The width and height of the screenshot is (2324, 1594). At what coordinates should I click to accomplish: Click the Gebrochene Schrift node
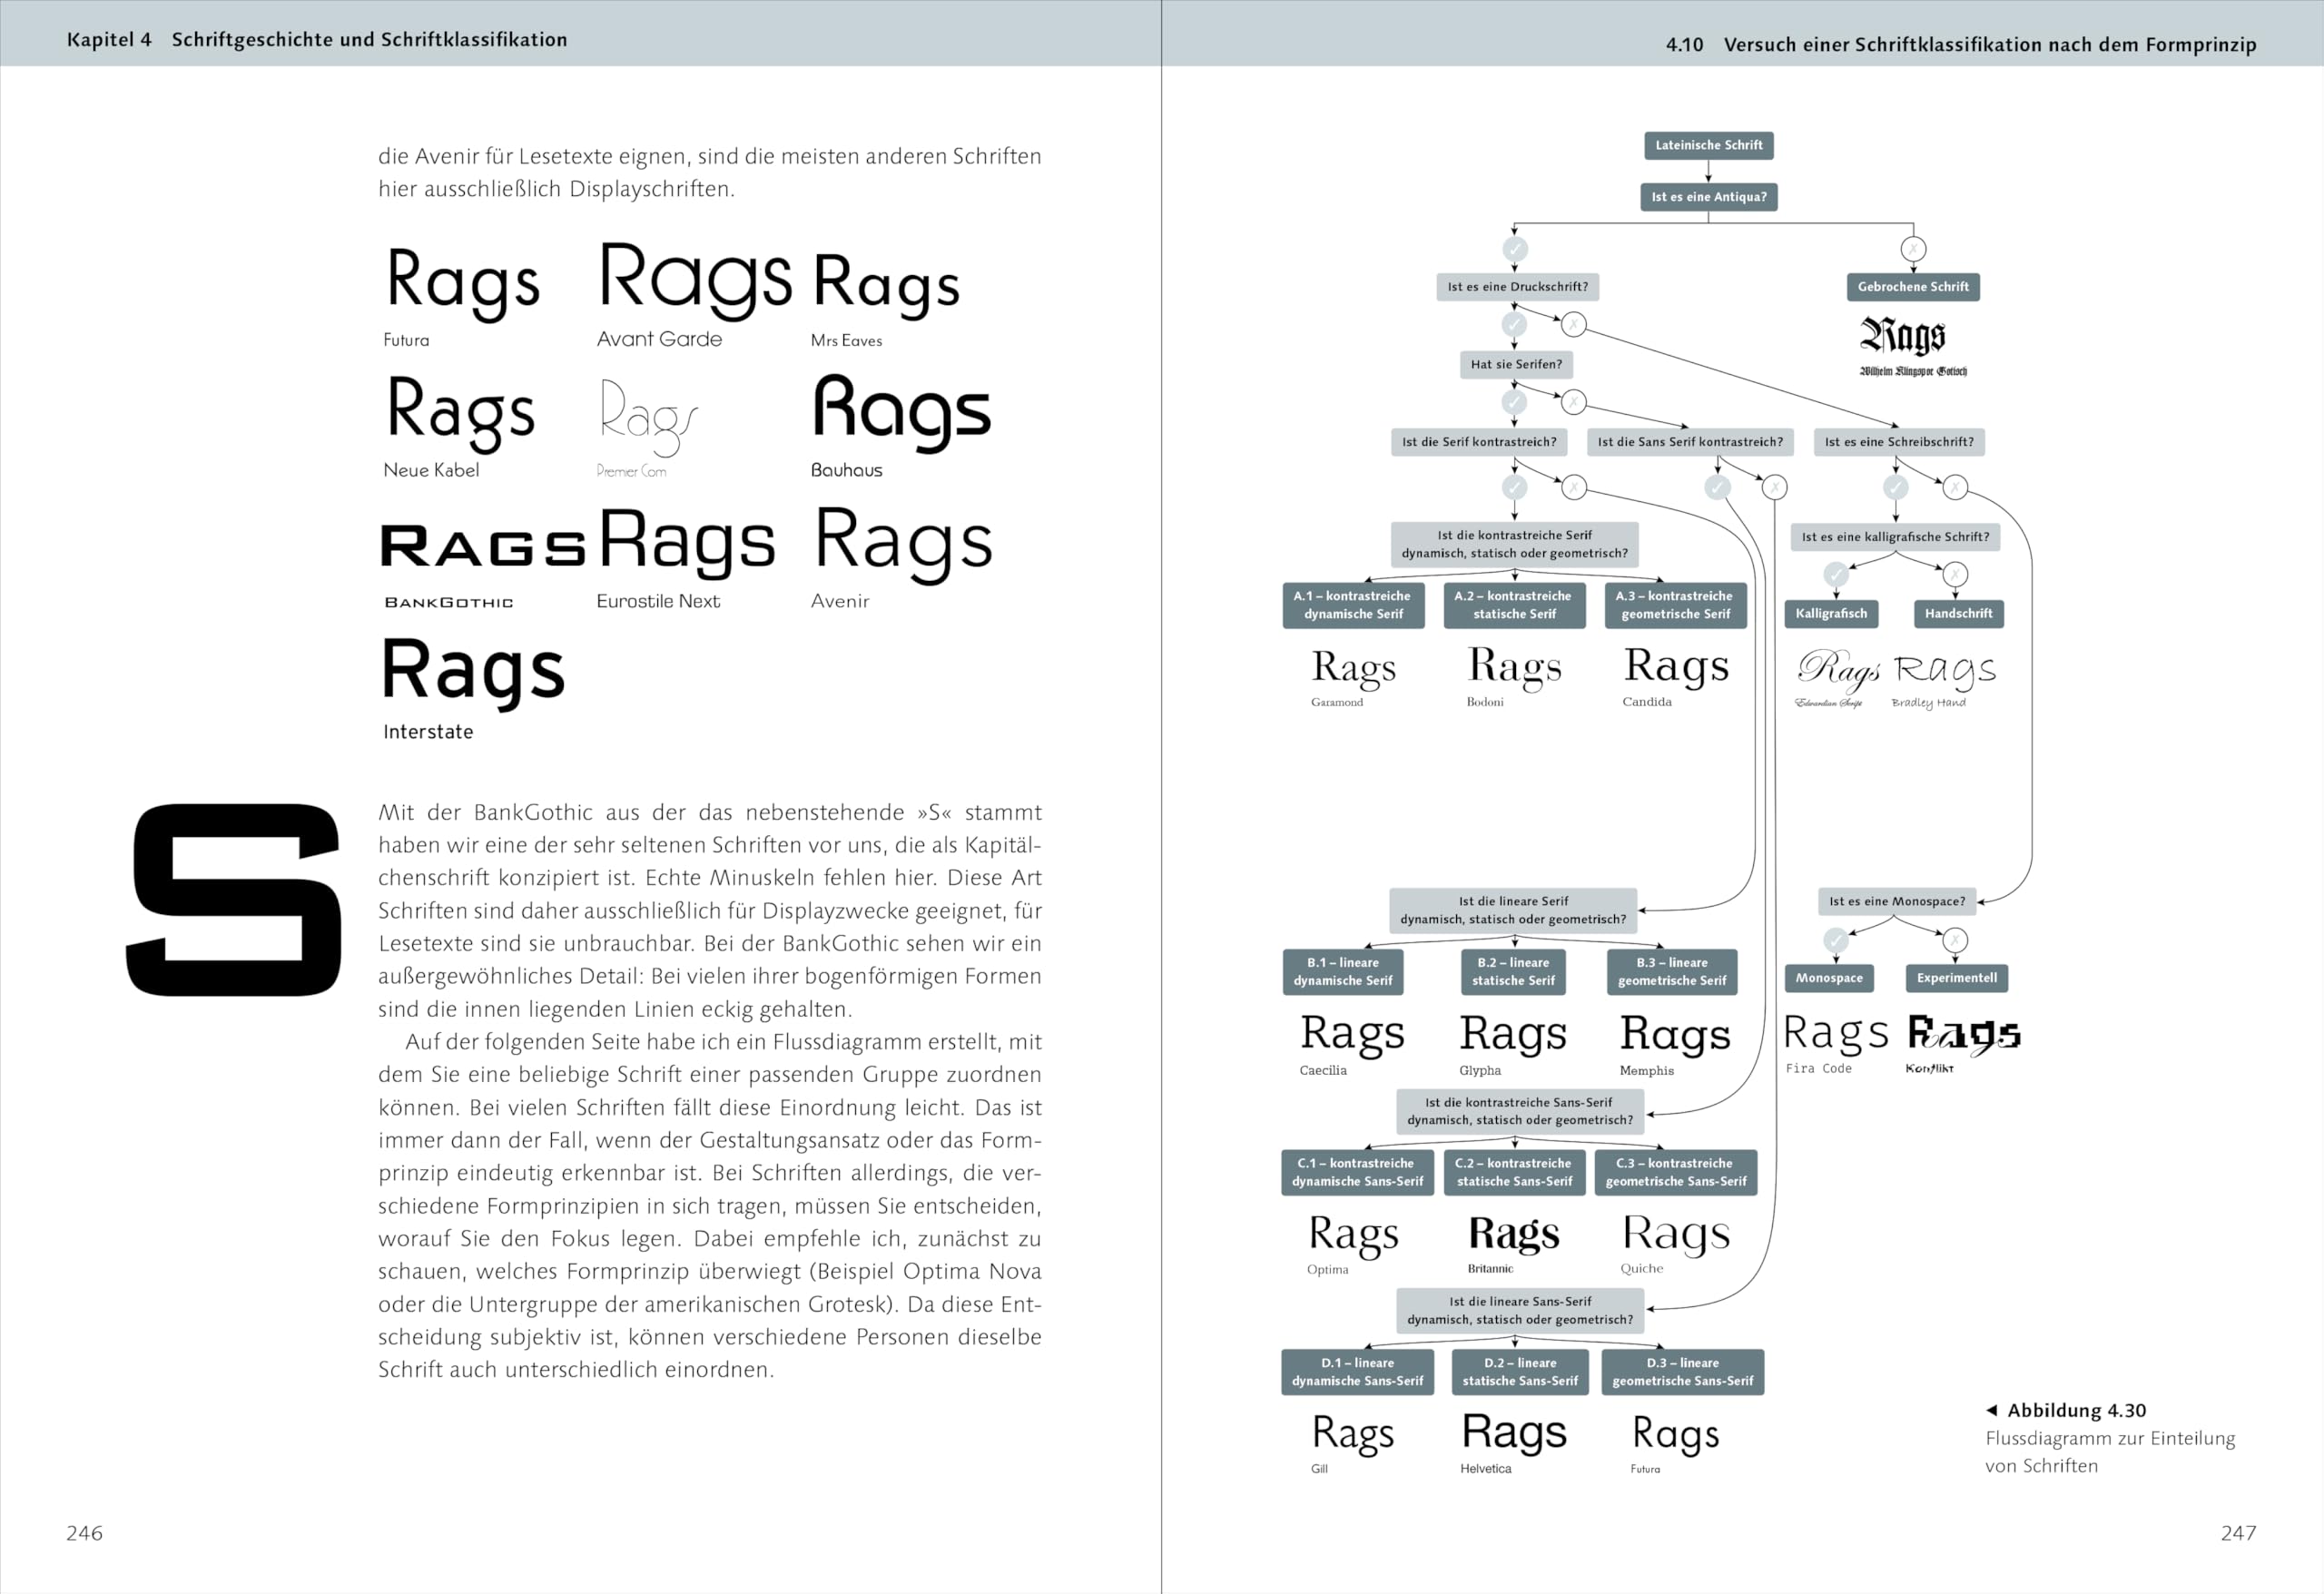tap(1912, 287)
